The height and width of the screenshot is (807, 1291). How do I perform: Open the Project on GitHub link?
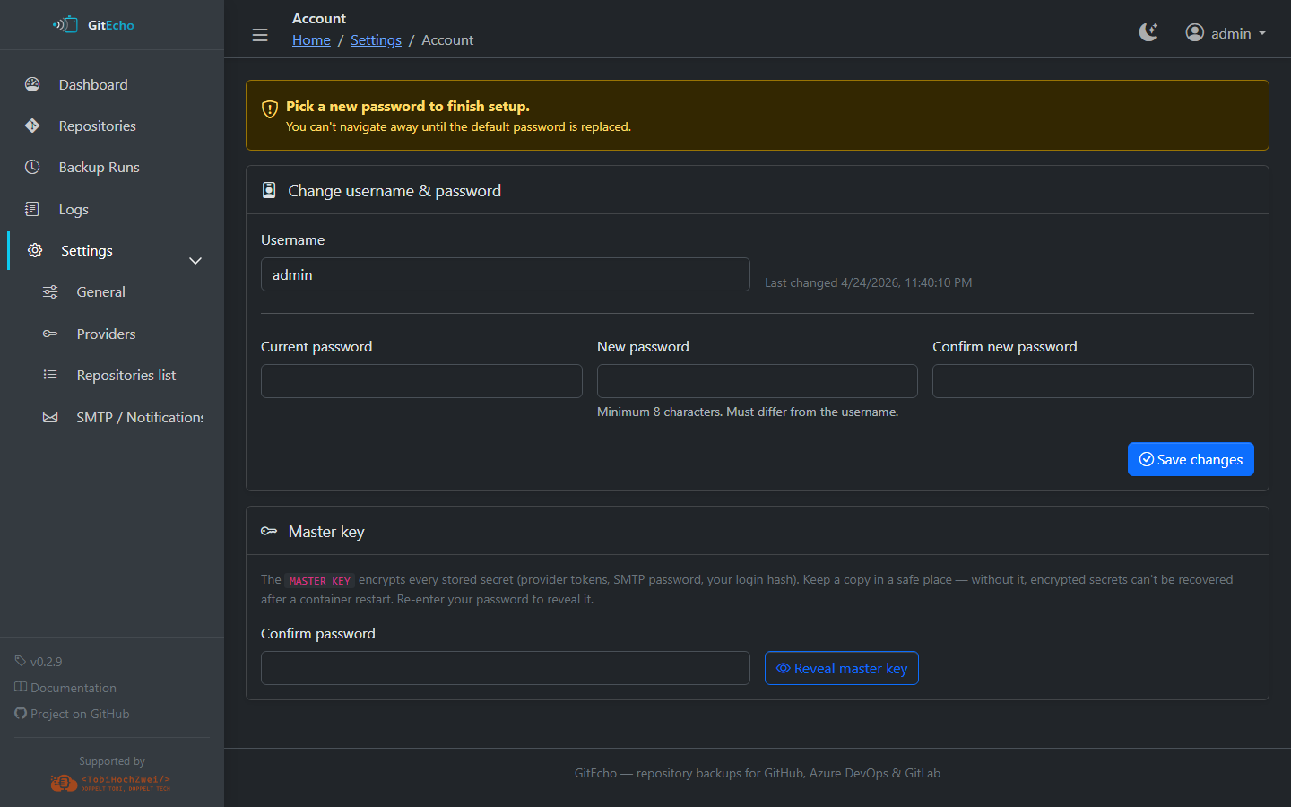tap(79, 714)
